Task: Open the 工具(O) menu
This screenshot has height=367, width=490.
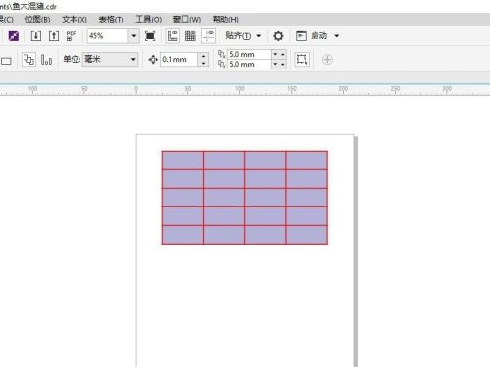Action: point(148,20)
